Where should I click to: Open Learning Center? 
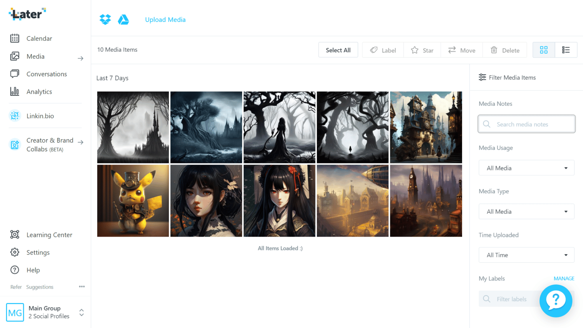pos(49,235)
